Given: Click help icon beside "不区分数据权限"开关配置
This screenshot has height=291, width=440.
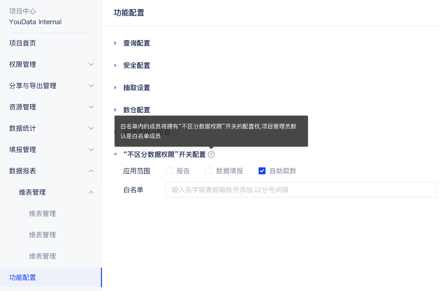Looking at the screenshot, I should 211,155.
